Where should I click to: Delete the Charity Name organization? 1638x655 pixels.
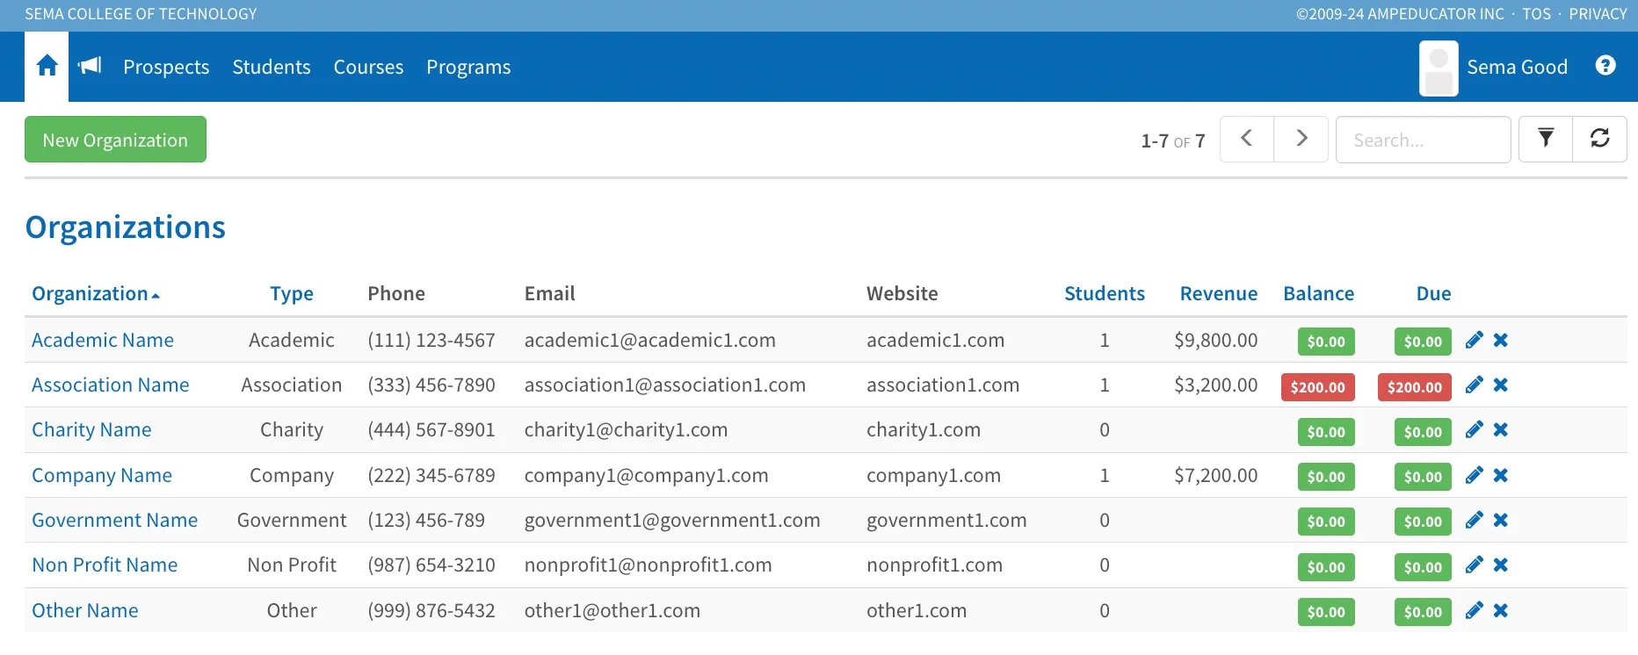[x=1501, y=429]
